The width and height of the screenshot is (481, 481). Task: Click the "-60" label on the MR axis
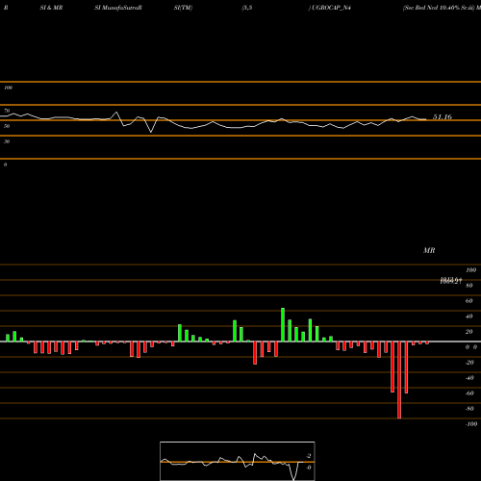[x=469, y=393]
